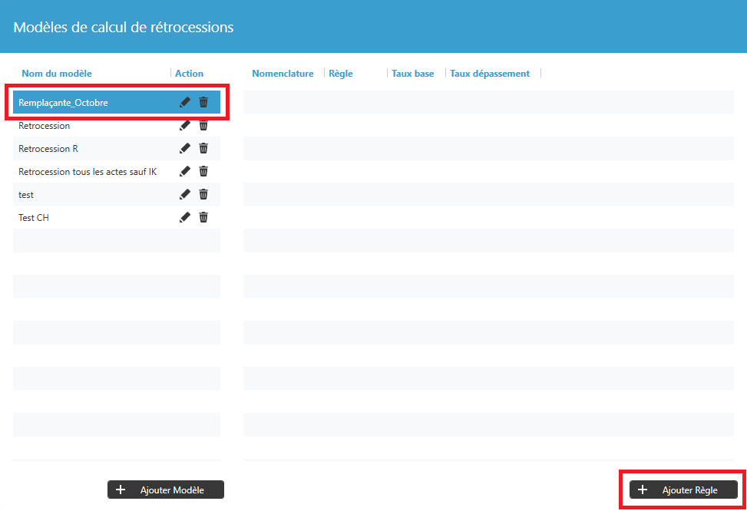The width and height of the screenshot is (747, 511).
Task: Click trash icon for Retrocession model
Action: pyautogui.click(x=203, y=125)
